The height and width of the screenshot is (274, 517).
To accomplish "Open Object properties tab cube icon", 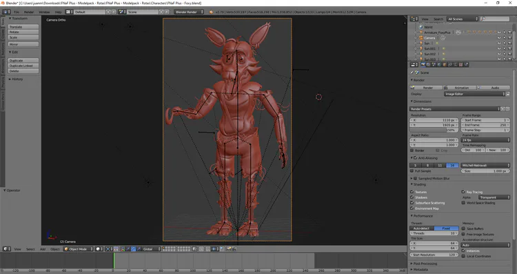I will 445,65.
